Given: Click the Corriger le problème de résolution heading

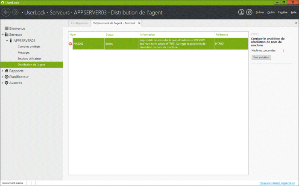Looking at the screenshot, I should [x=267, y=42].
